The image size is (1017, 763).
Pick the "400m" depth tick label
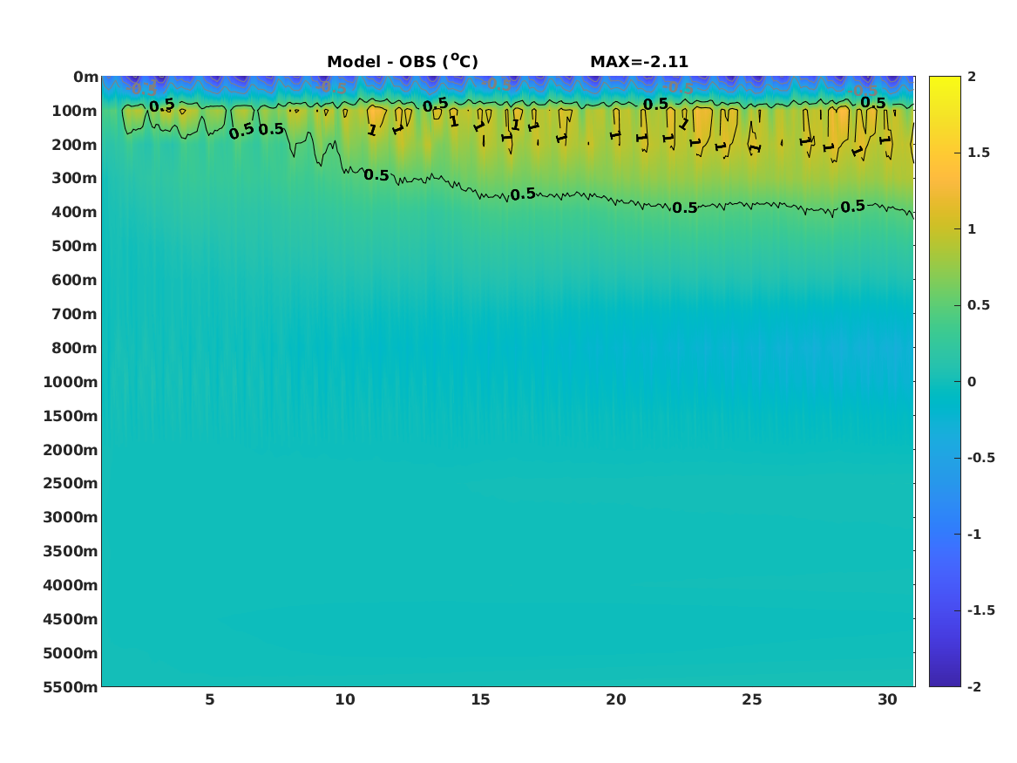(74, 212)
